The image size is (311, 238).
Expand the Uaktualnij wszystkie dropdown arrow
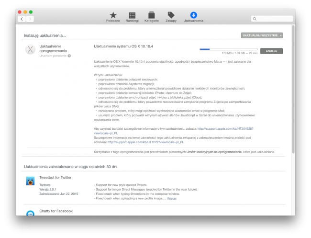tap(281, 35)
